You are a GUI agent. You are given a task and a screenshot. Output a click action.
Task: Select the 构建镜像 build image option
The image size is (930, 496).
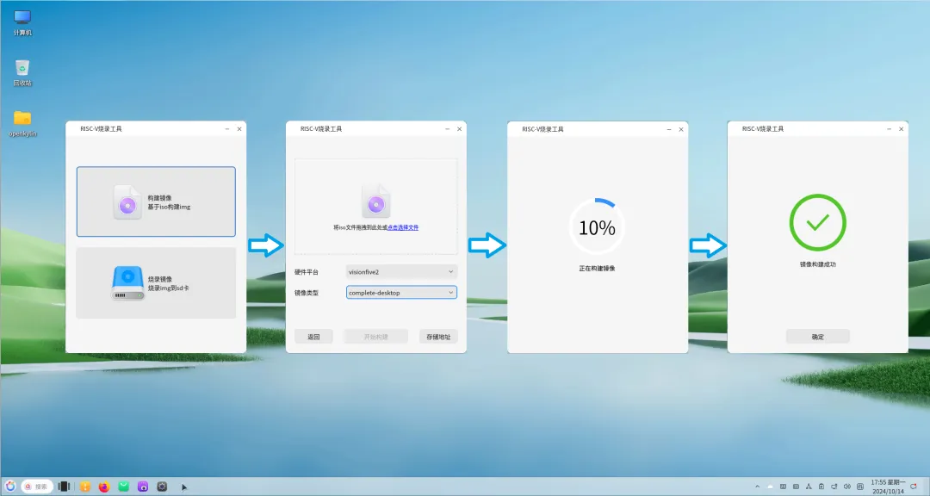(156, 201)
